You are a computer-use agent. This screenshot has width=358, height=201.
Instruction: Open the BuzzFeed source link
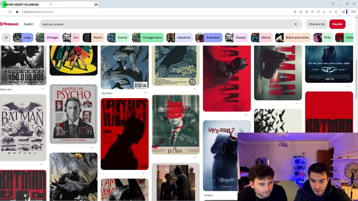[x=107, y=93]
